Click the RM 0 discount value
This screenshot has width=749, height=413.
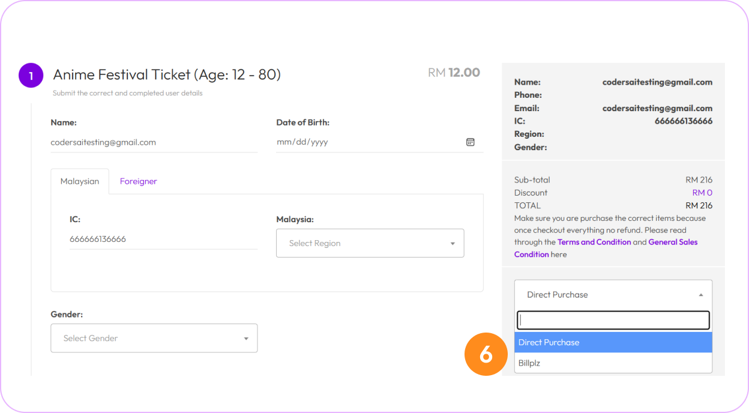click(x=702, y=193)
